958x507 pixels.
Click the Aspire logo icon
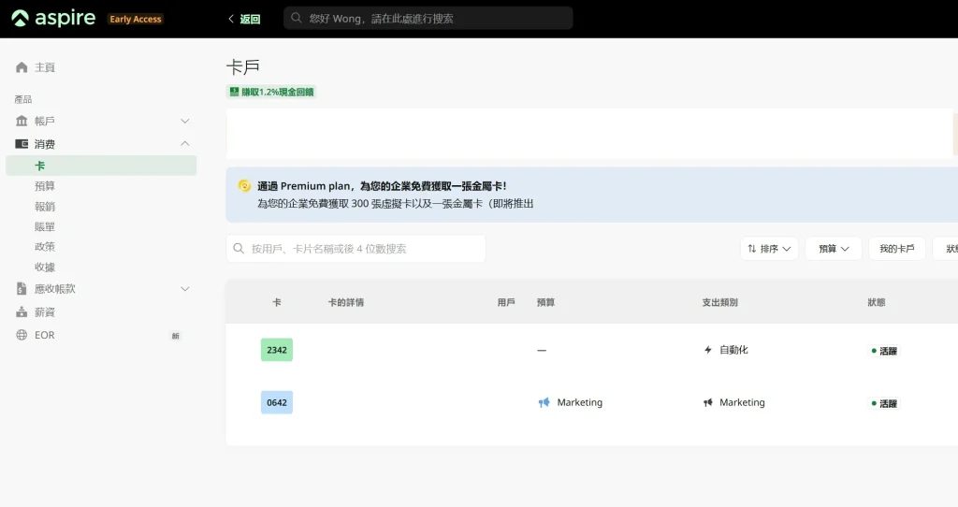click(x=21, y=19)
